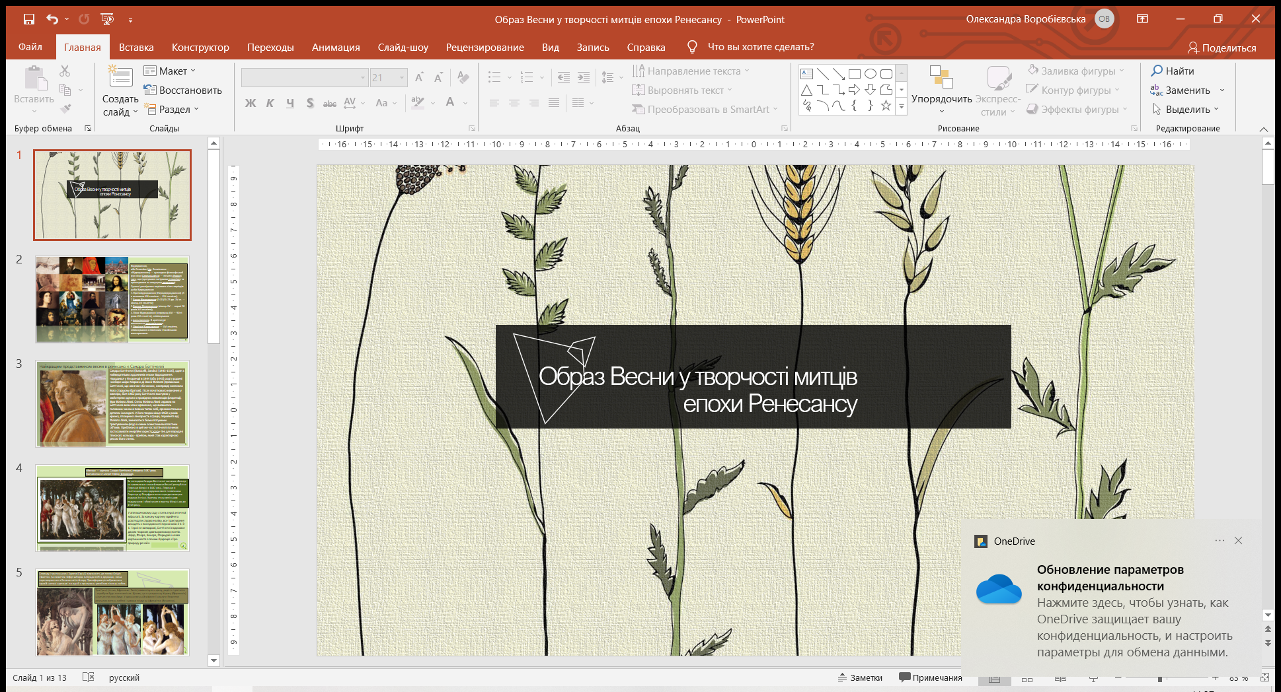
Task: Save the presentation with the floppy disk icon
Action: click(x=28, y=19)
